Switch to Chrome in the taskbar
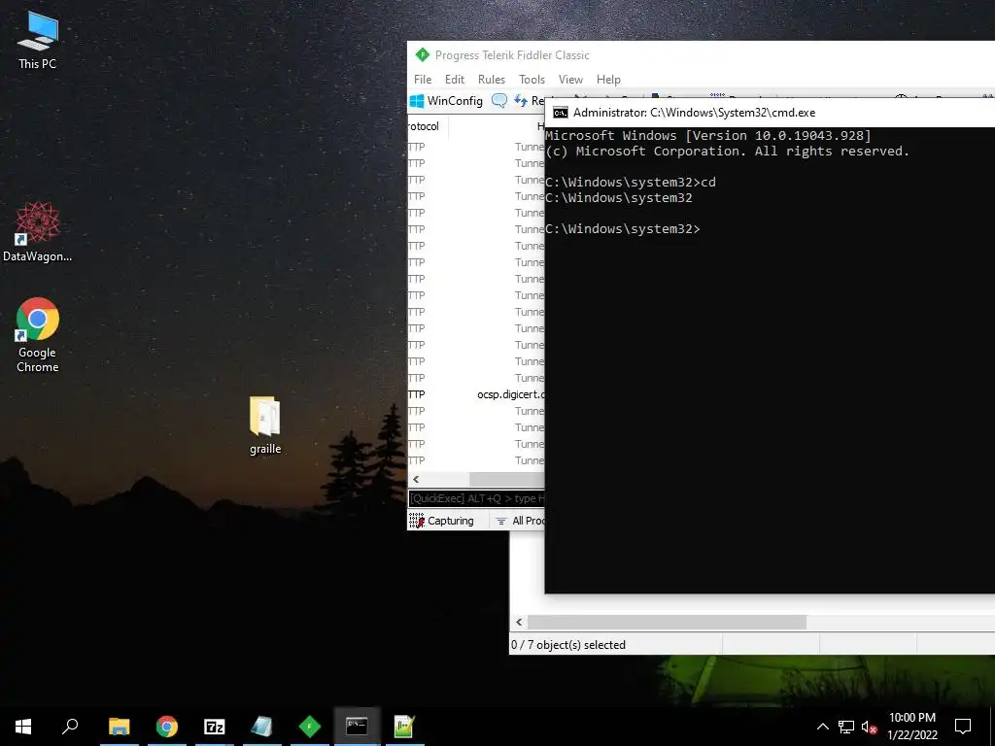The image size is (995, 746). pos(167,727)
